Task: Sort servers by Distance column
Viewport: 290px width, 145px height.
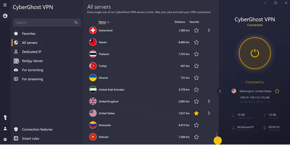Action: tap(179, 22)
